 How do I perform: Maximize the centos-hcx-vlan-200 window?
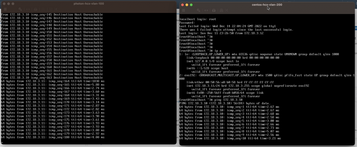tap(191, 5)
